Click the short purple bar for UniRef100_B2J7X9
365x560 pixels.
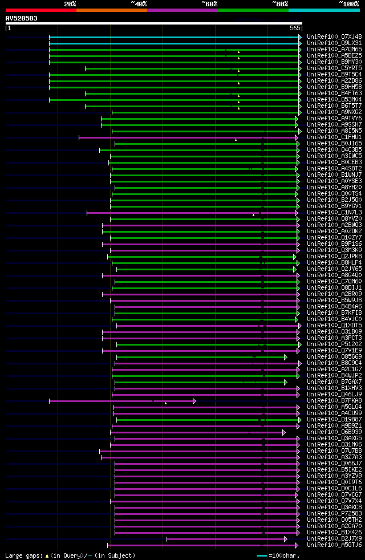226,539
